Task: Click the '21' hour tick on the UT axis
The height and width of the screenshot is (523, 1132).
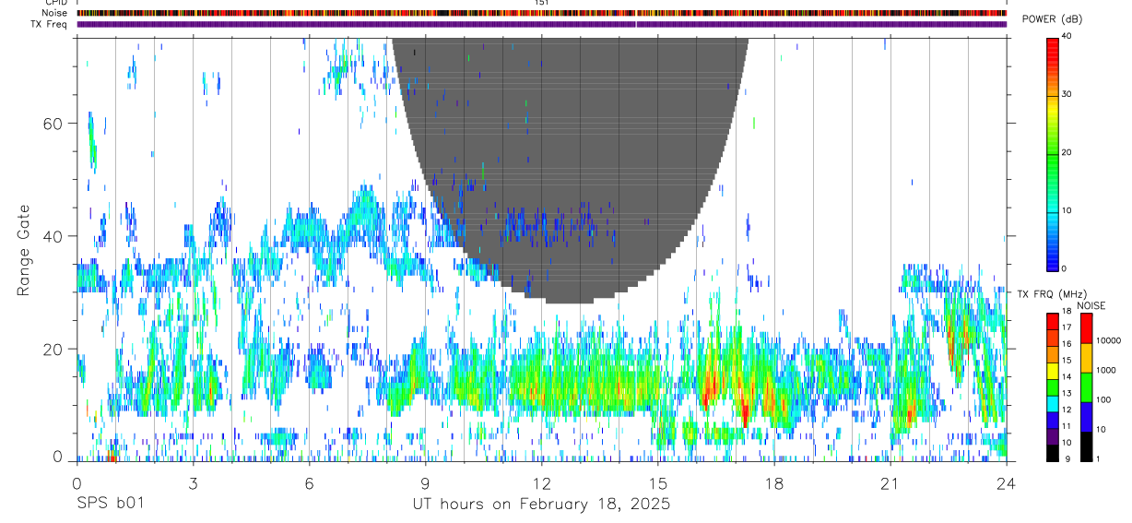Action: coord(890,482)
